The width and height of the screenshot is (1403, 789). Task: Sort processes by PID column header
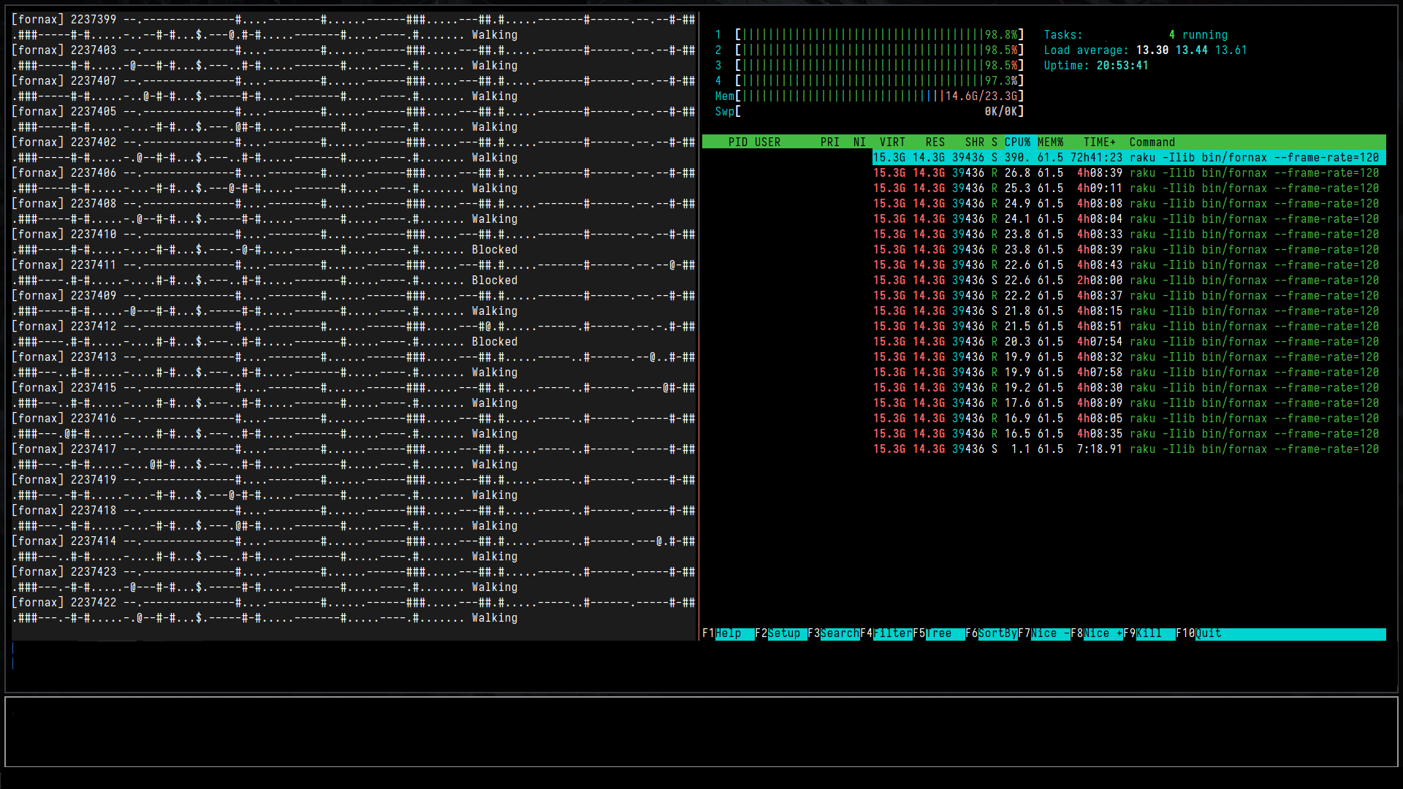click(x=737, y=142)
